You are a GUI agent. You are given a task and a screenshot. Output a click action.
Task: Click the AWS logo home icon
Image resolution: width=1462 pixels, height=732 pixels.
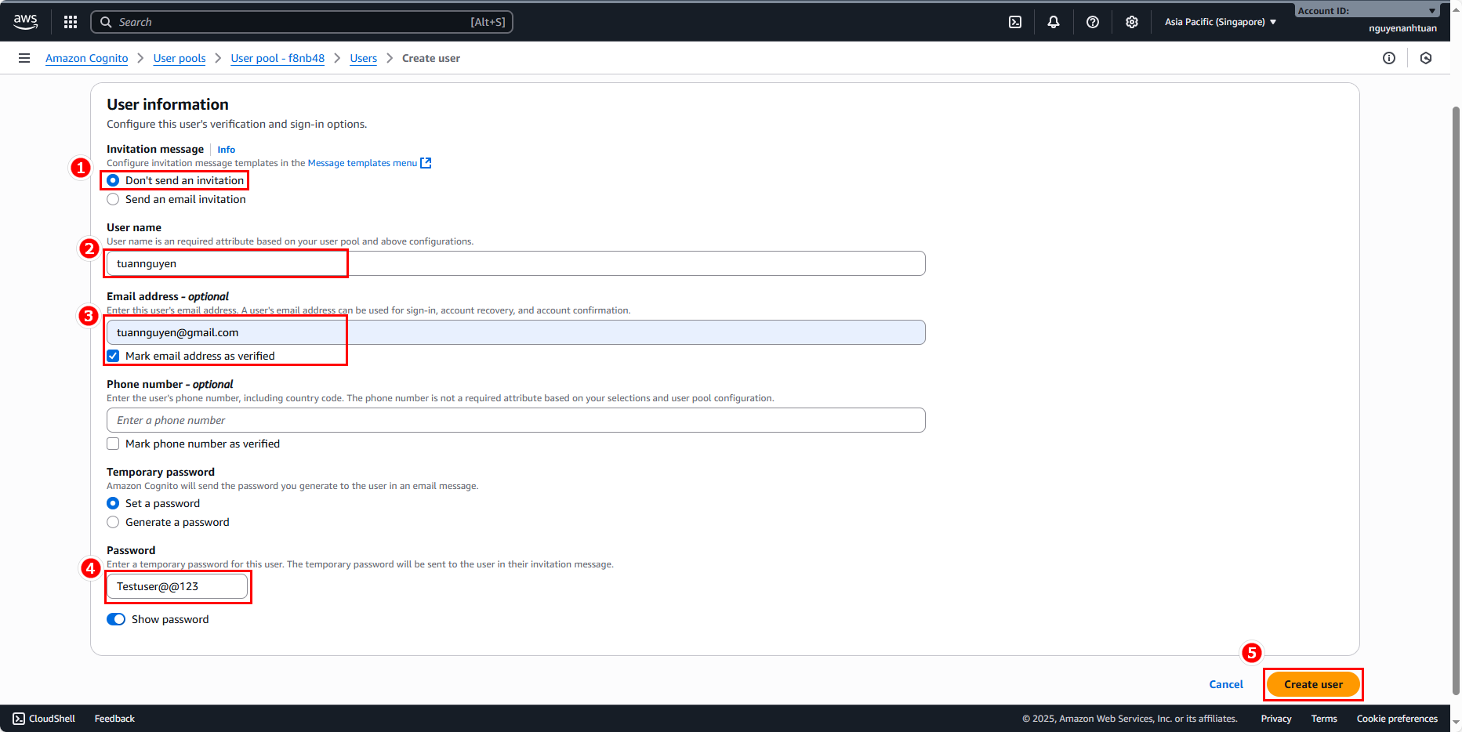(x=26, y=22)
